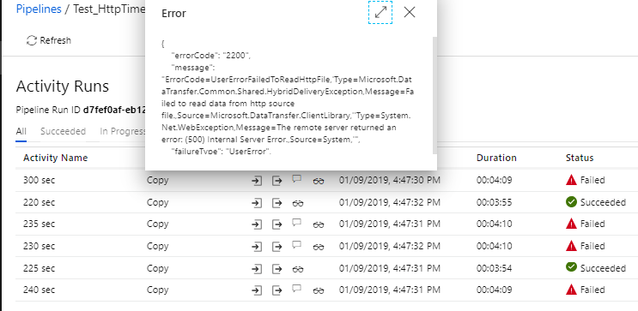Screen dimensions: 638x311
Task: Open details glasses icon for 220 sec
Action: [298, 203]
